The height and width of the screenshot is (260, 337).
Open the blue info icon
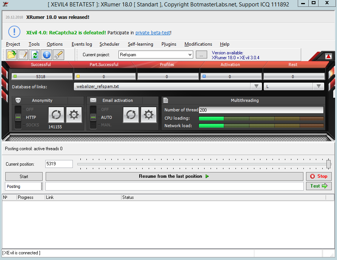point(47,55)
